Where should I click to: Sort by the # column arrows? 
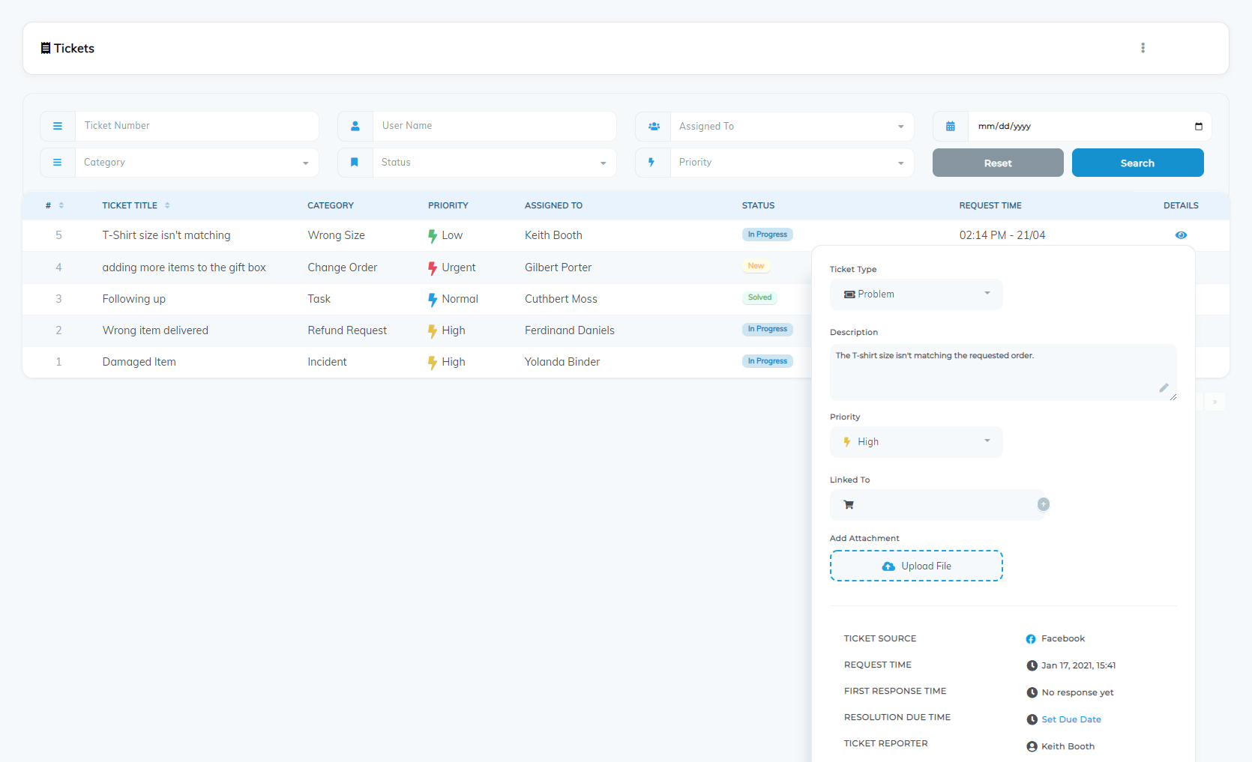point(61,205)
